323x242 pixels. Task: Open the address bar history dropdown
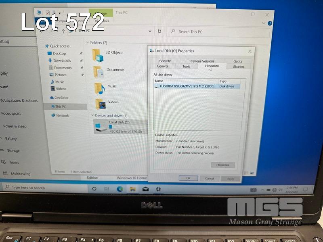tap(150, 31)
